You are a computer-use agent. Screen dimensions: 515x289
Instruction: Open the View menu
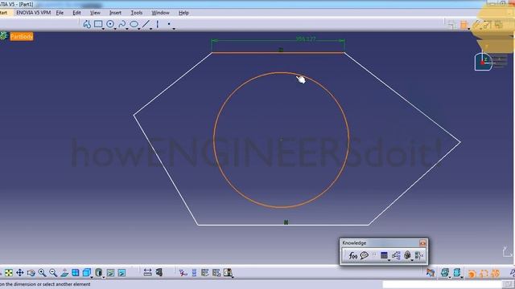(95, 13)
